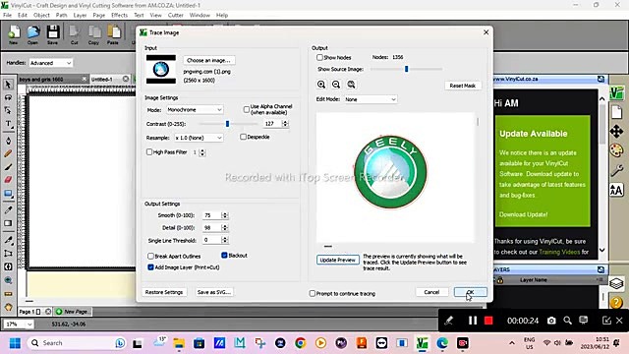This screenshot has height=354, width=629.
Task: Pause the screen recording
Action: [473, 321]
